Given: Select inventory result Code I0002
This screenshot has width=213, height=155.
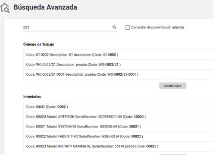Looking at the screenshot, I should (118, 107).
